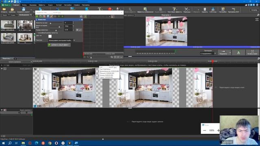Click the Время на экране value field

pyautogui.click(x=68, y=26)
